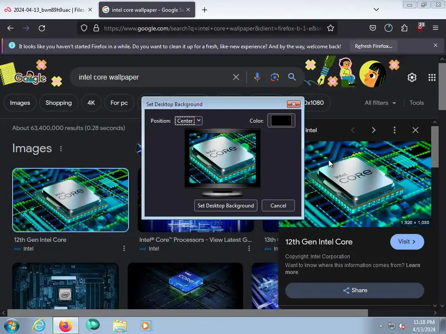The image size is (446, 334).
Task: Go back with the browser back arrow
Action: (x=10, y=28)
